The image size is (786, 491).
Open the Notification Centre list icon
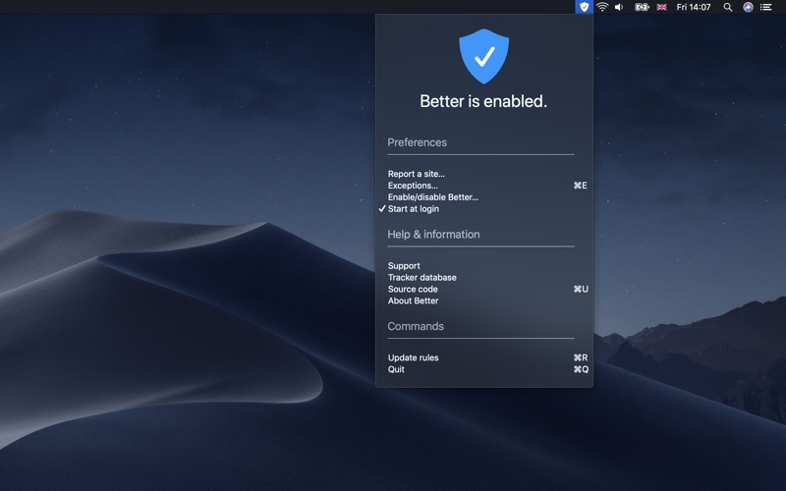pos(766,7)
